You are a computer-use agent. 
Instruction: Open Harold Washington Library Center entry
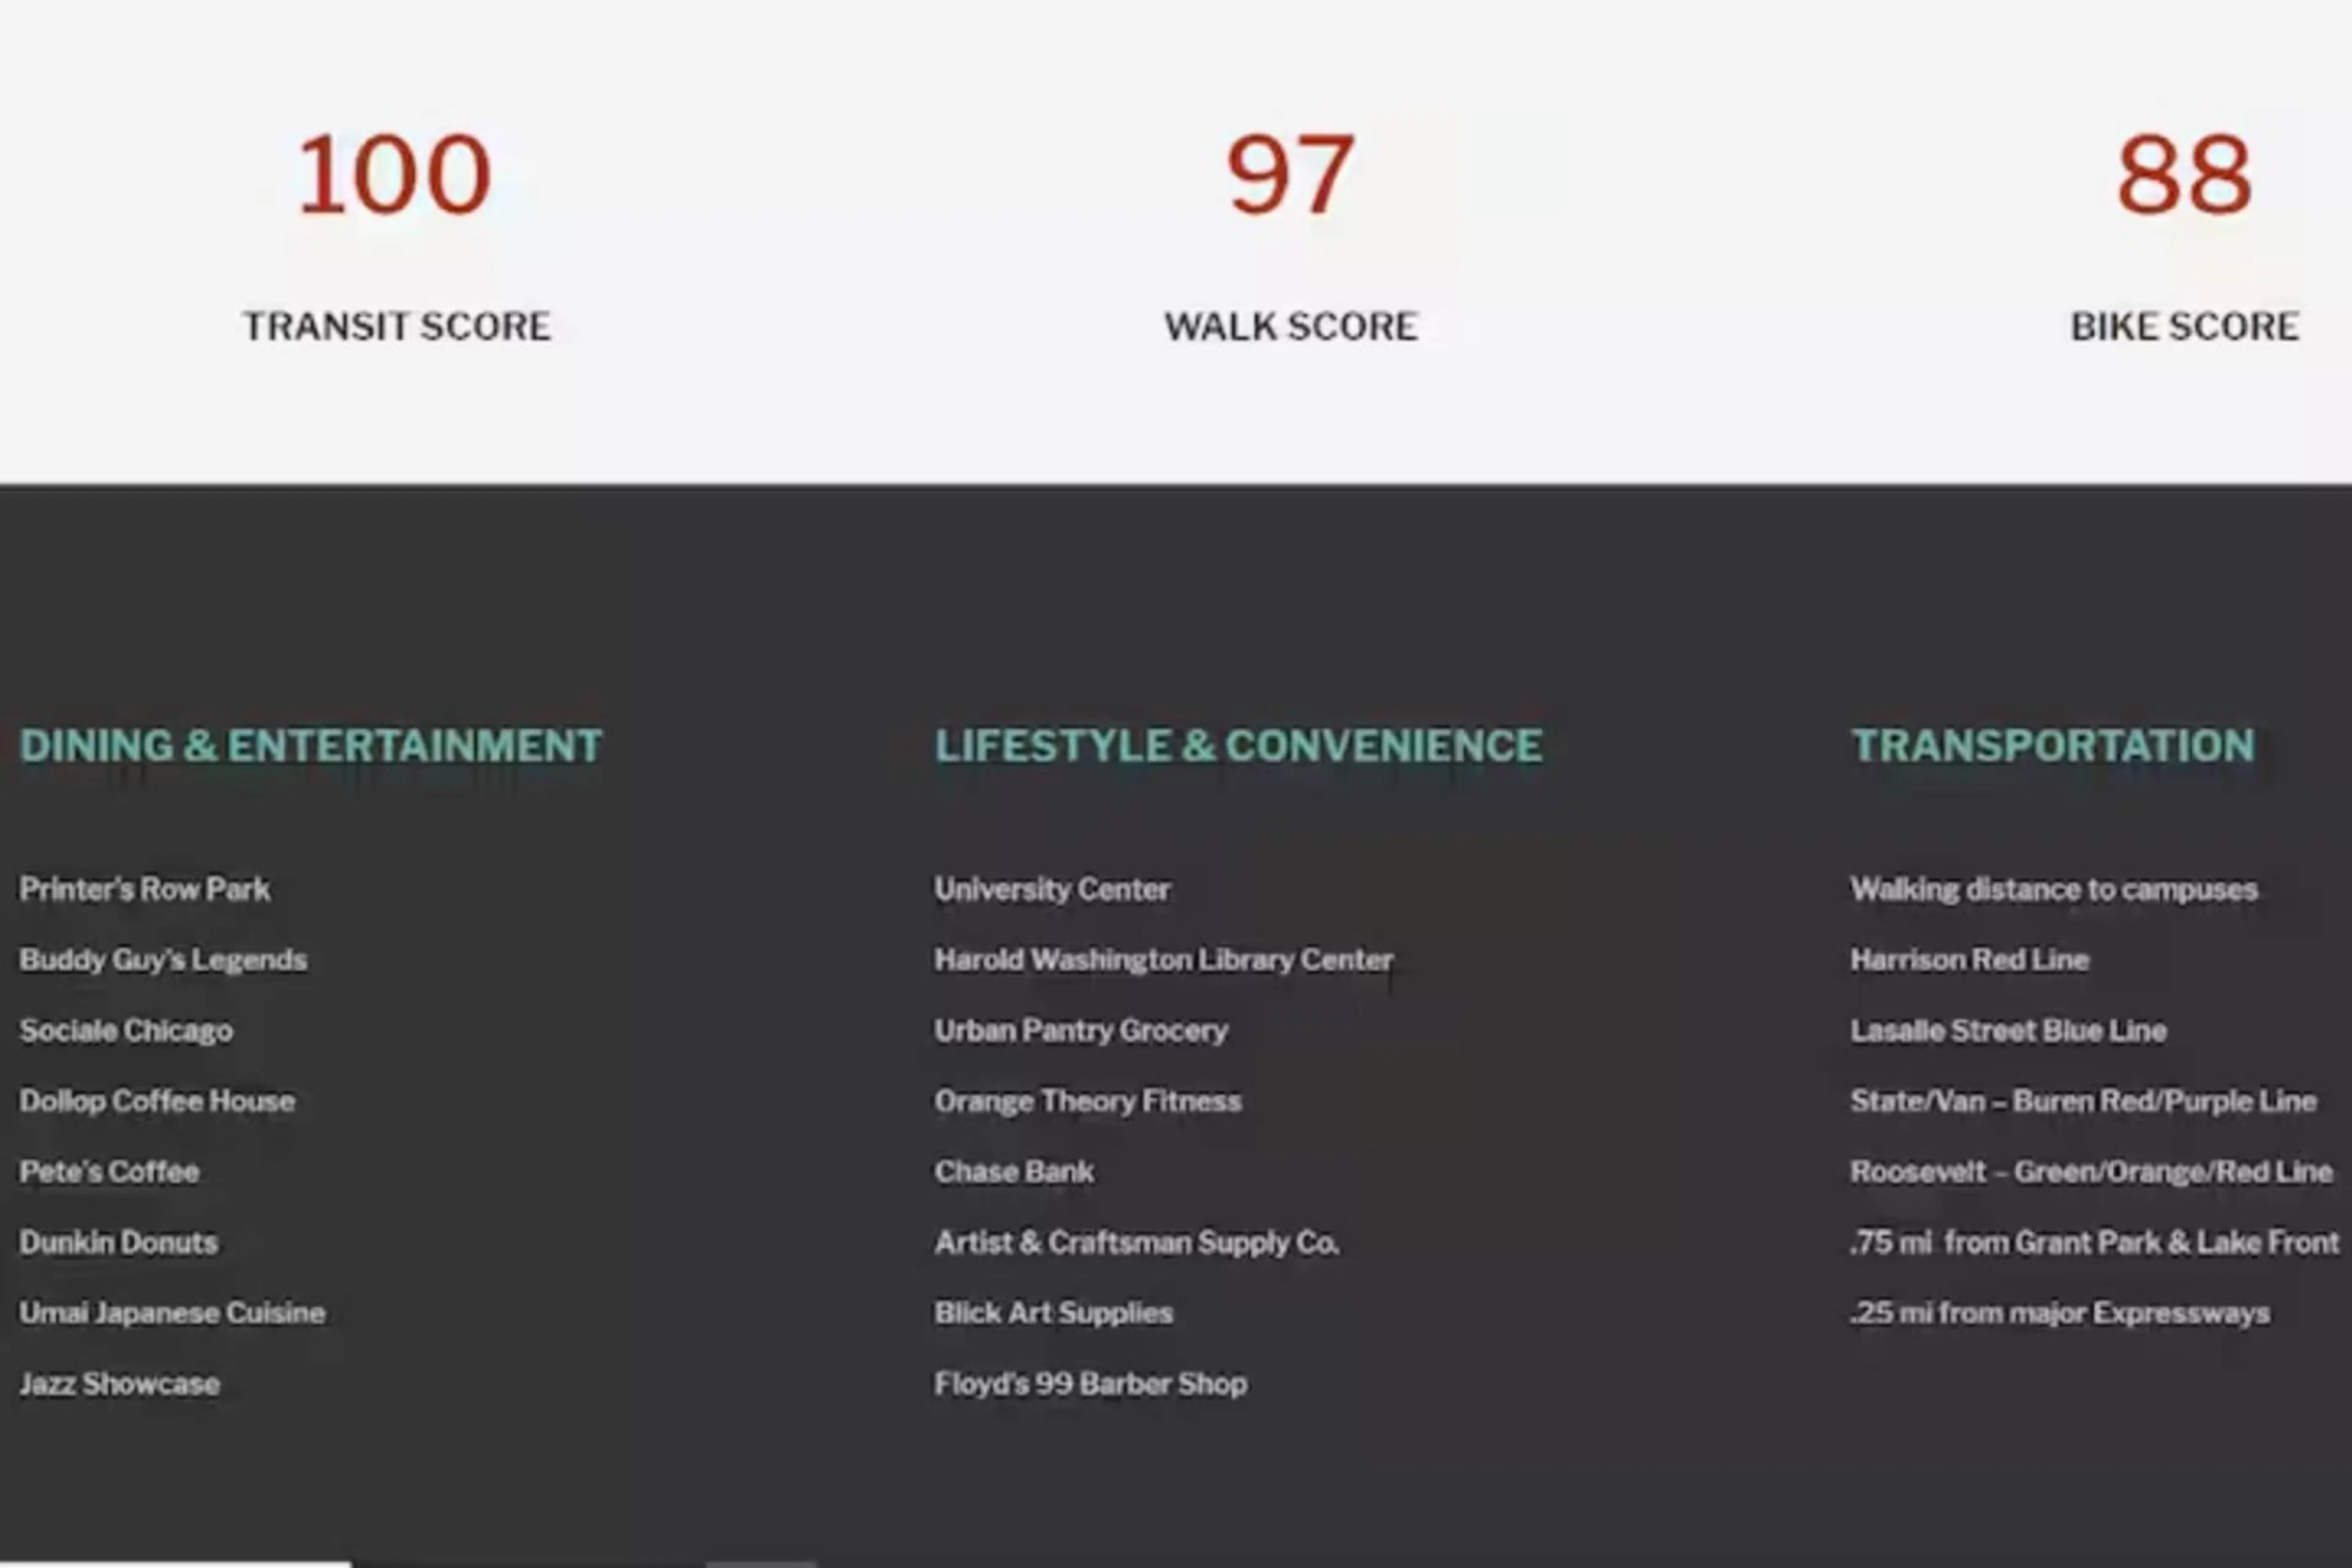(1163, 960)
